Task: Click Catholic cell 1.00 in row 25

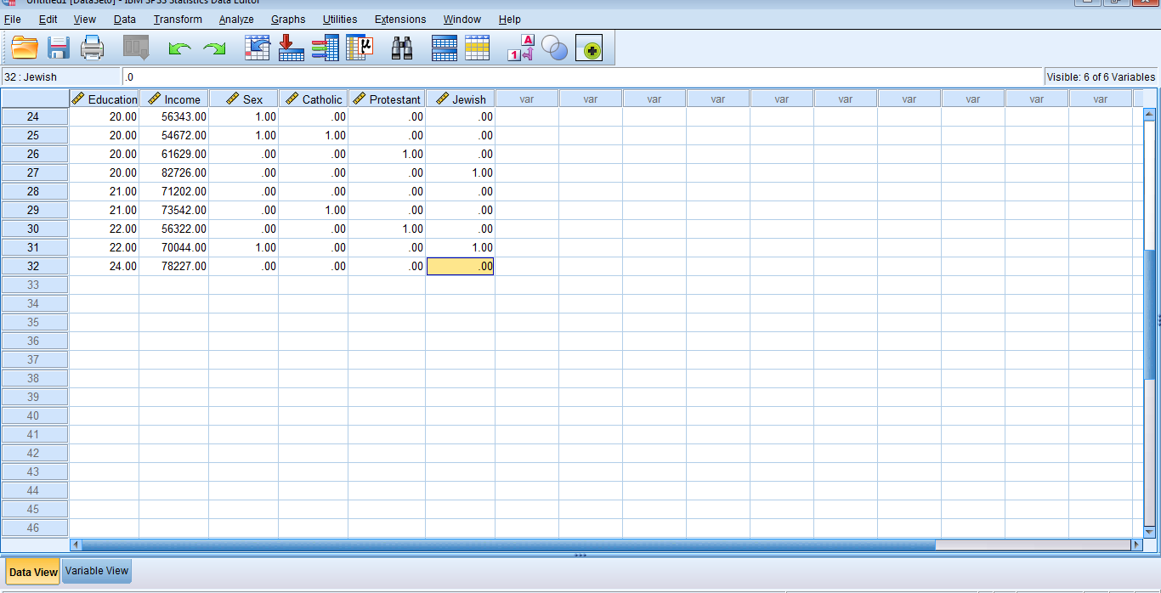Action: (313, 135)
